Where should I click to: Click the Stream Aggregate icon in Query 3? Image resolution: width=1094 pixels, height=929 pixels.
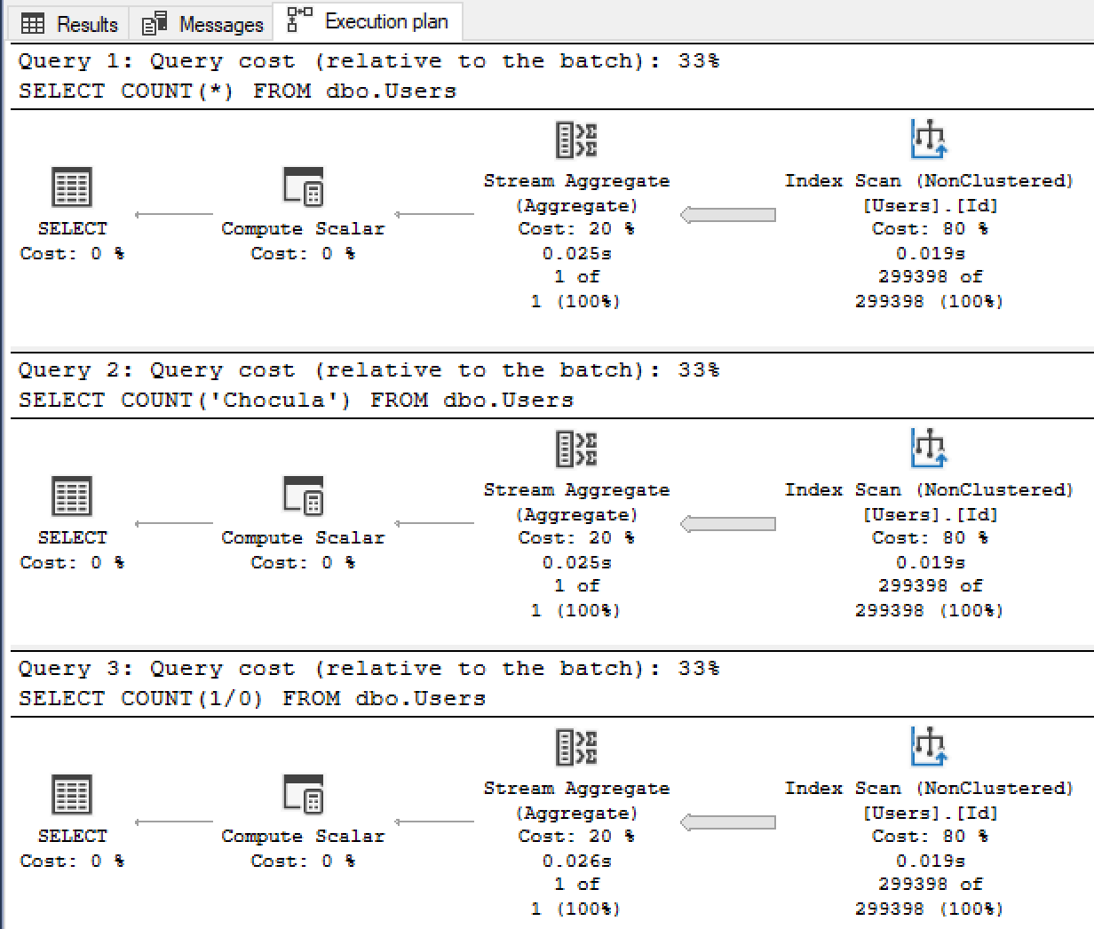click(577, 748)
